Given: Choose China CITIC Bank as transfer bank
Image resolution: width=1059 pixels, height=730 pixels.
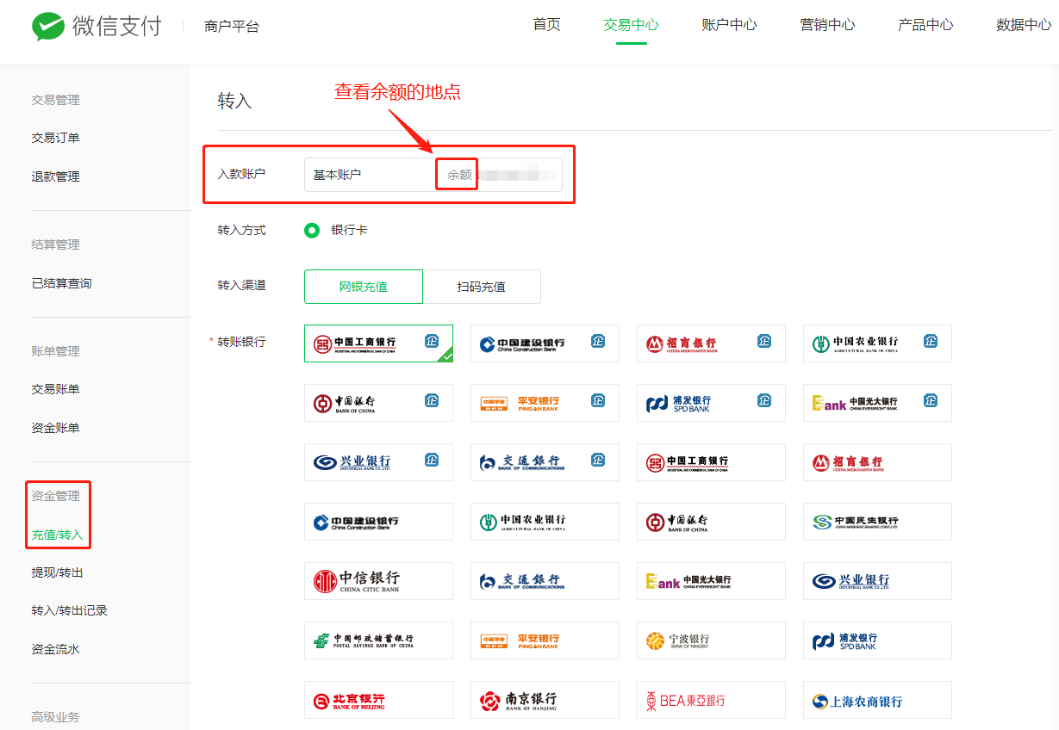Looking at the screenshot, I should [378, 581].
